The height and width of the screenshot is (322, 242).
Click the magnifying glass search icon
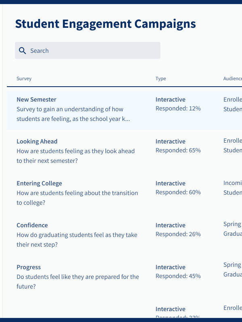pos(22,50)
